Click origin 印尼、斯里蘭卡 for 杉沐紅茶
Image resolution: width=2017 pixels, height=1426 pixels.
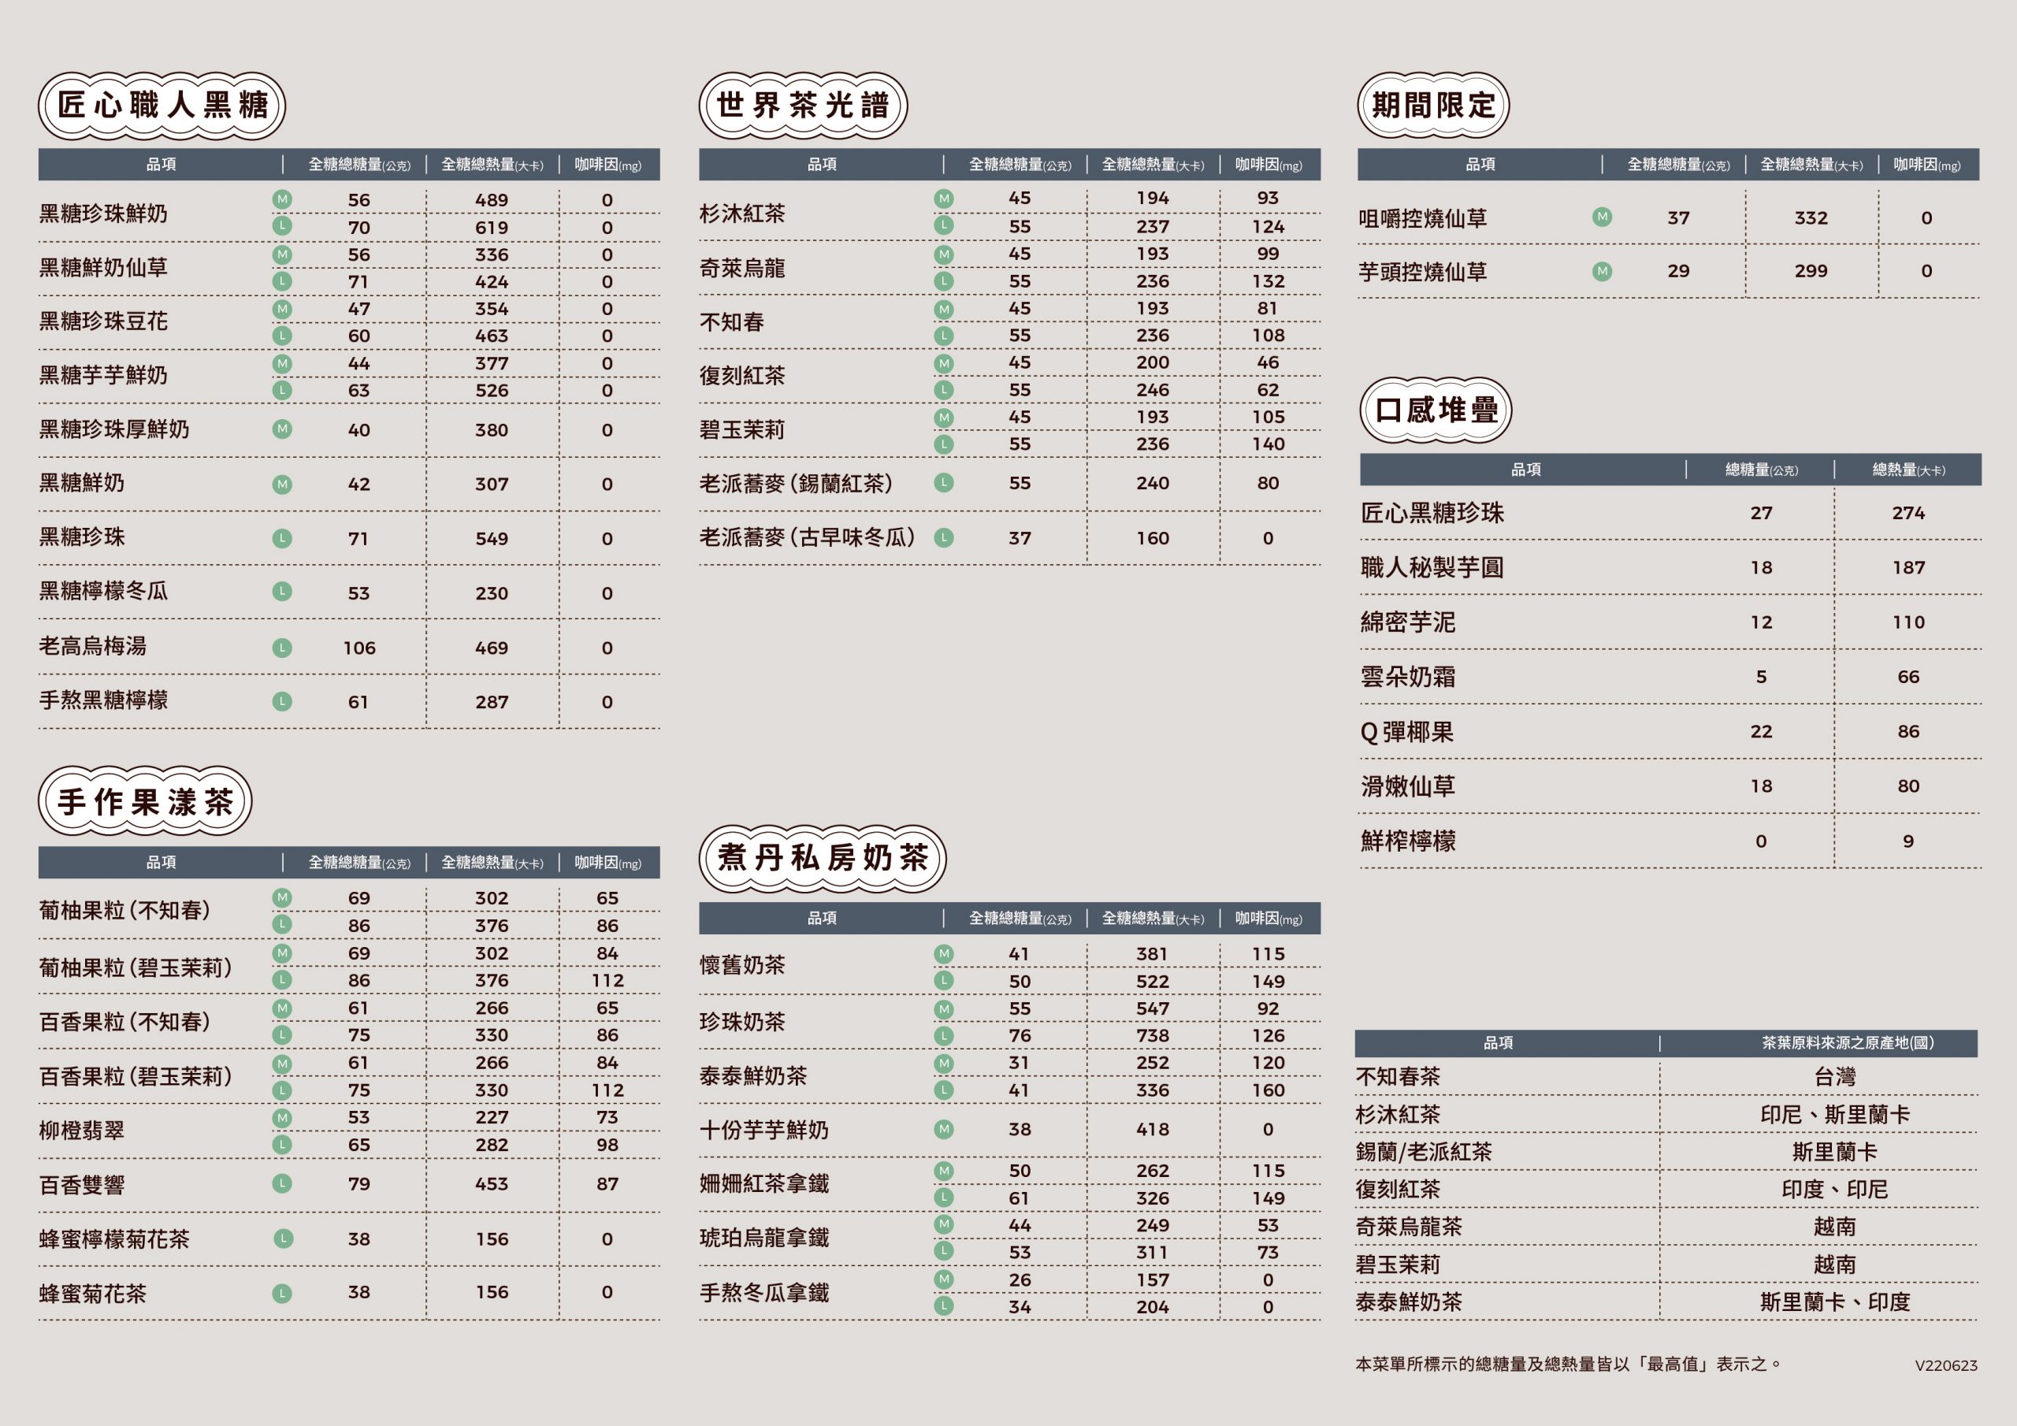pyautogui.click(x=1835, y=1115)
